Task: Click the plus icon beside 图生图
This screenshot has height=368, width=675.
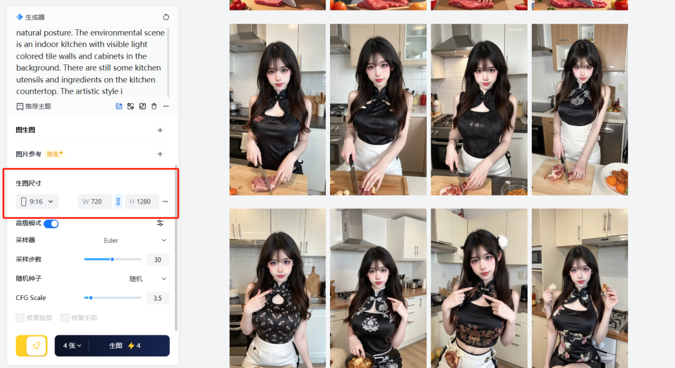Action: click(160, 130)
